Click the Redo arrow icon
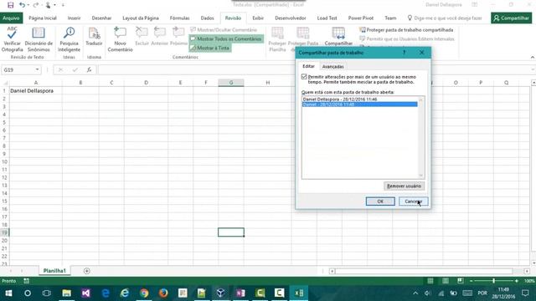536x301 pixels. (35, 5)
